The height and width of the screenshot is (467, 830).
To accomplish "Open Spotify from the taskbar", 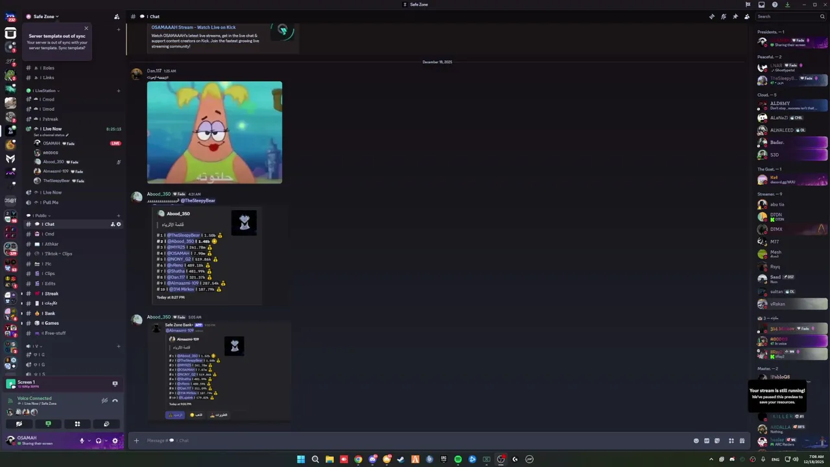I will click(x=458, y=459).
